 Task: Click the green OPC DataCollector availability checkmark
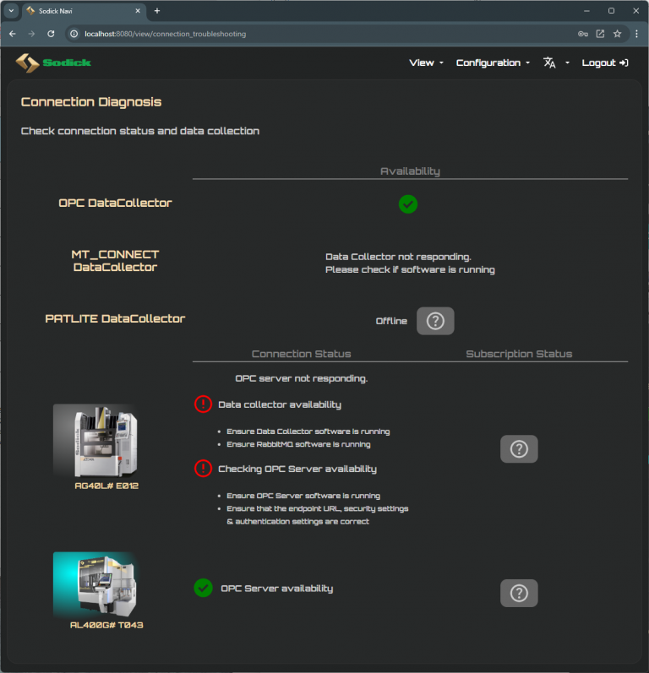[408, 204]
